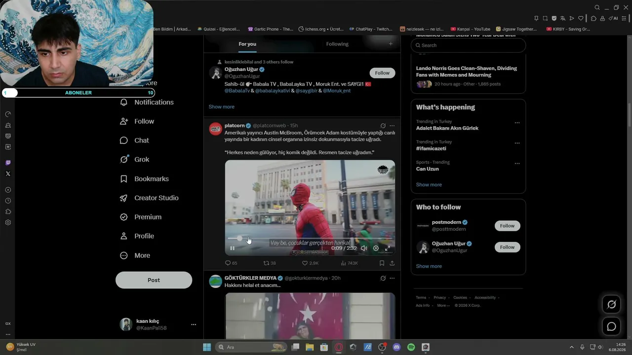Reply to the platcorn post

(231, 263)
